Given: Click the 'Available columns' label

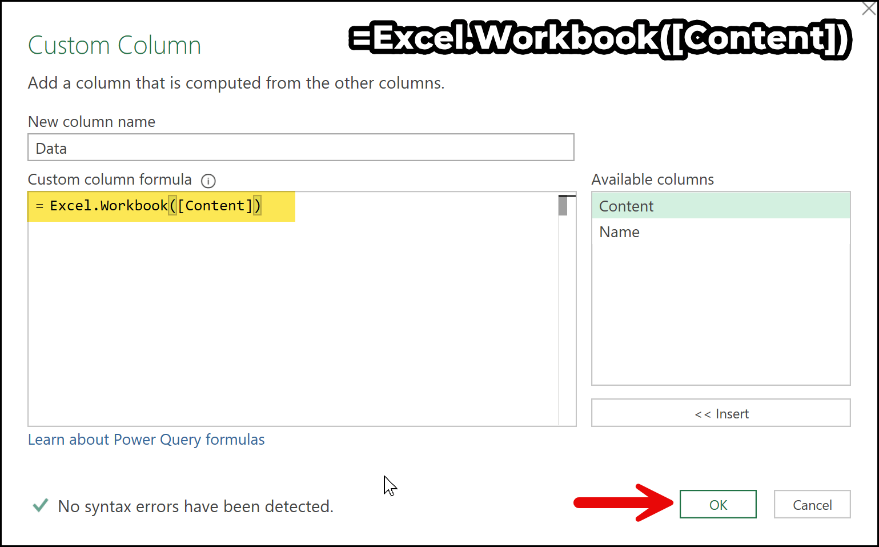Looking at the screenshot, I should click(652, 179).
